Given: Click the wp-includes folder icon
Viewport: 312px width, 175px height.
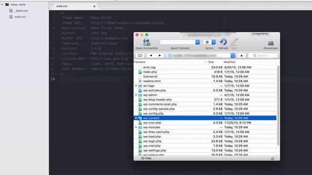Looking at the screenshot, I should [140, 127].
